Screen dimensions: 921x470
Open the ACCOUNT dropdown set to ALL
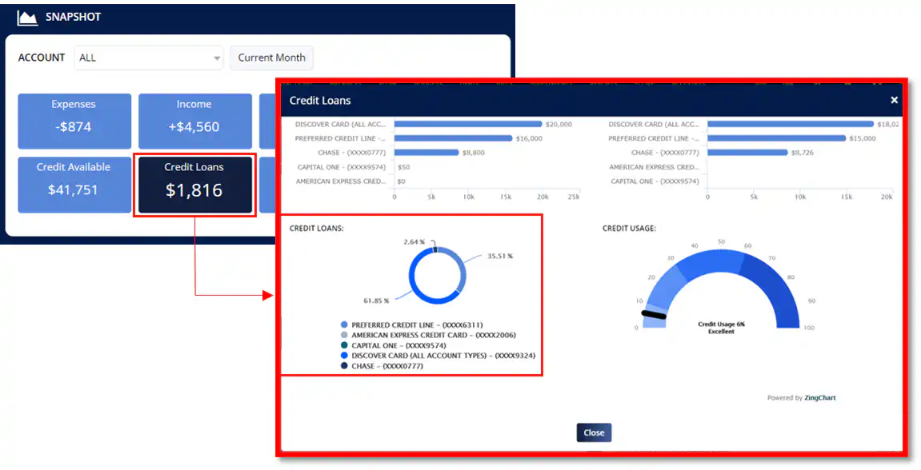[x=148, y=58]
